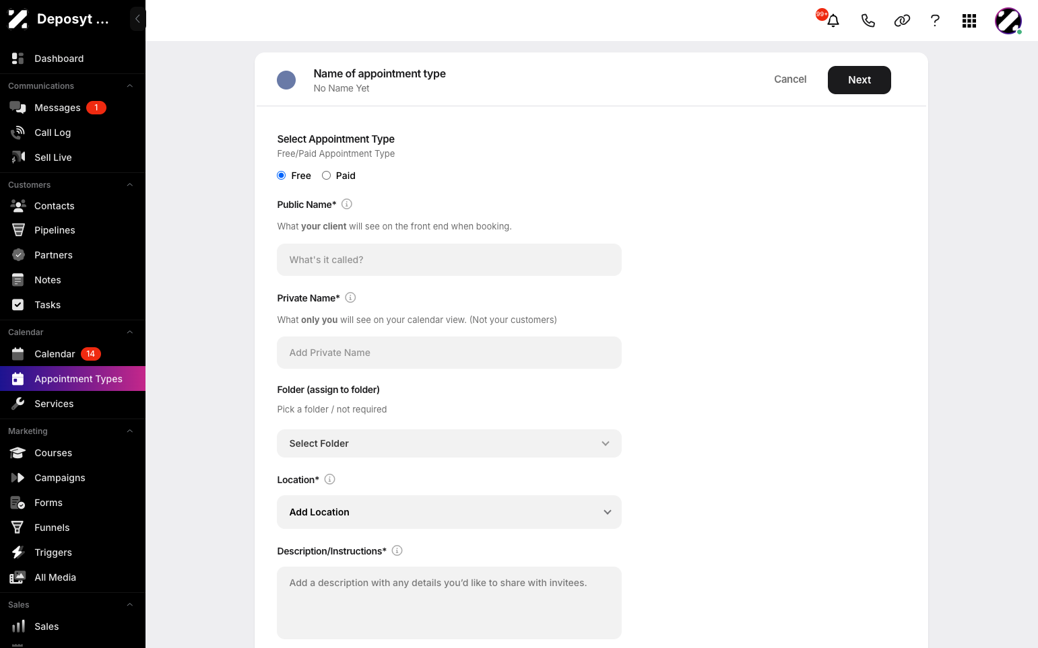The width and height of the screenshot is (1038, 648).
Task: Collapse the Marketing section
Action: coord(130,431)
